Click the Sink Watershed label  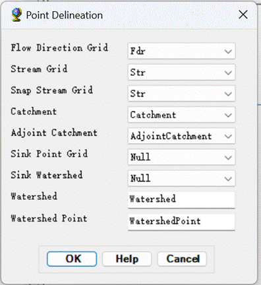[x=47, y=175]
